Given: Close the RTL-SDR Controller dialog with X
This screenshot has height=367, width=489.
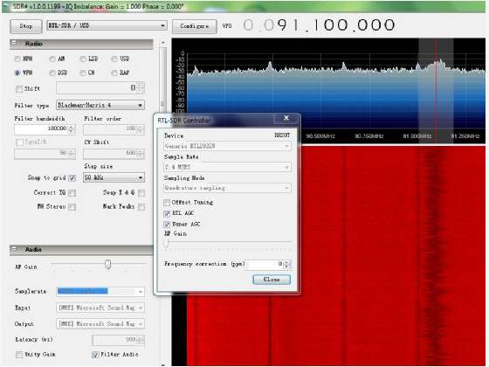Looking at the screenshot, I should tap(286, 118).
